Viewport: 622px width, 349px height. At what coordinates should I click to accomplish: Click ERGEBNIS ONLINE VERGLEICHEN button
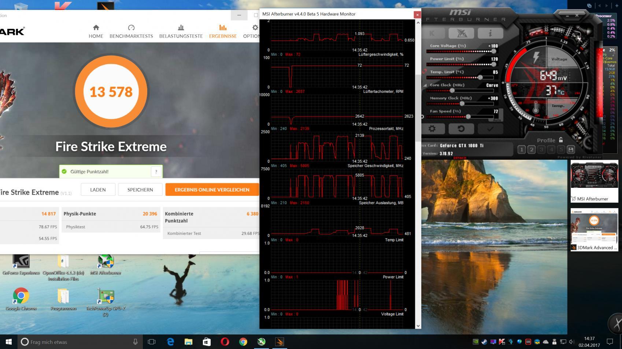coord(212,190)
